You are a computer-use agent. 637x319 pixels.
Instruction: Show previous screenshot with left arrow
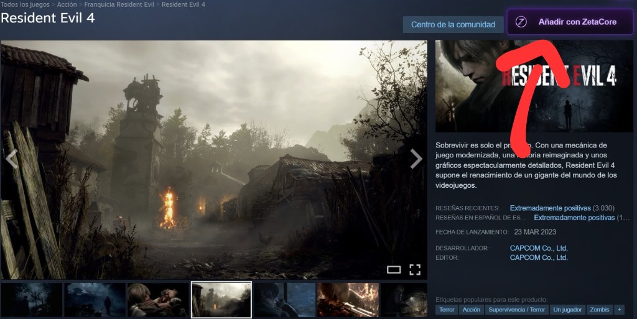[x=11, y=159]
